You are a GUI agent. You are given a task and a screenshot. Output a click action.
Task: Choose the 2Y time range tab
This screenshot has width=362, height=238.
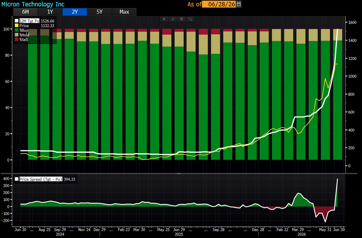click(75, 12)
